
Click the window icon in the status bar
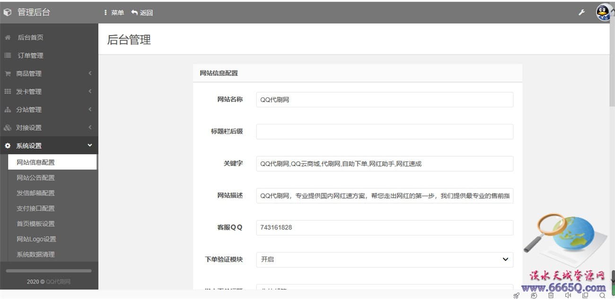(x=585, y=295)
